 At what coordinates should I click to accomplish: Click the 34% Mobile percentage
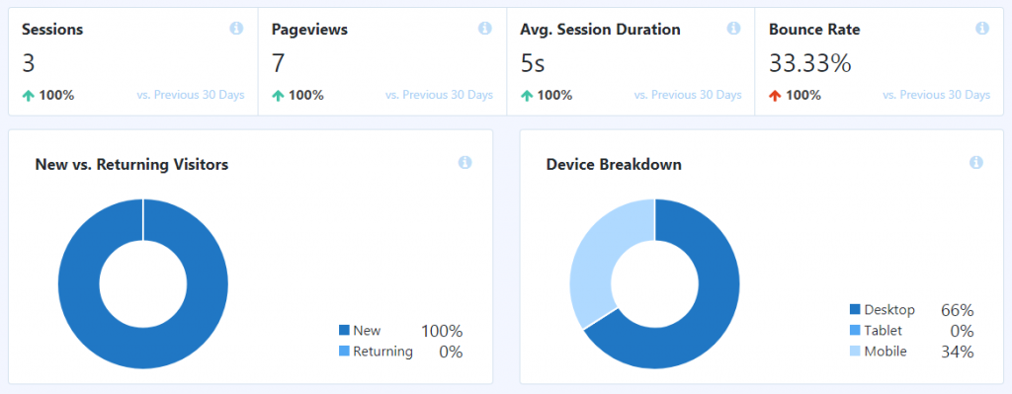coord(957,352)
